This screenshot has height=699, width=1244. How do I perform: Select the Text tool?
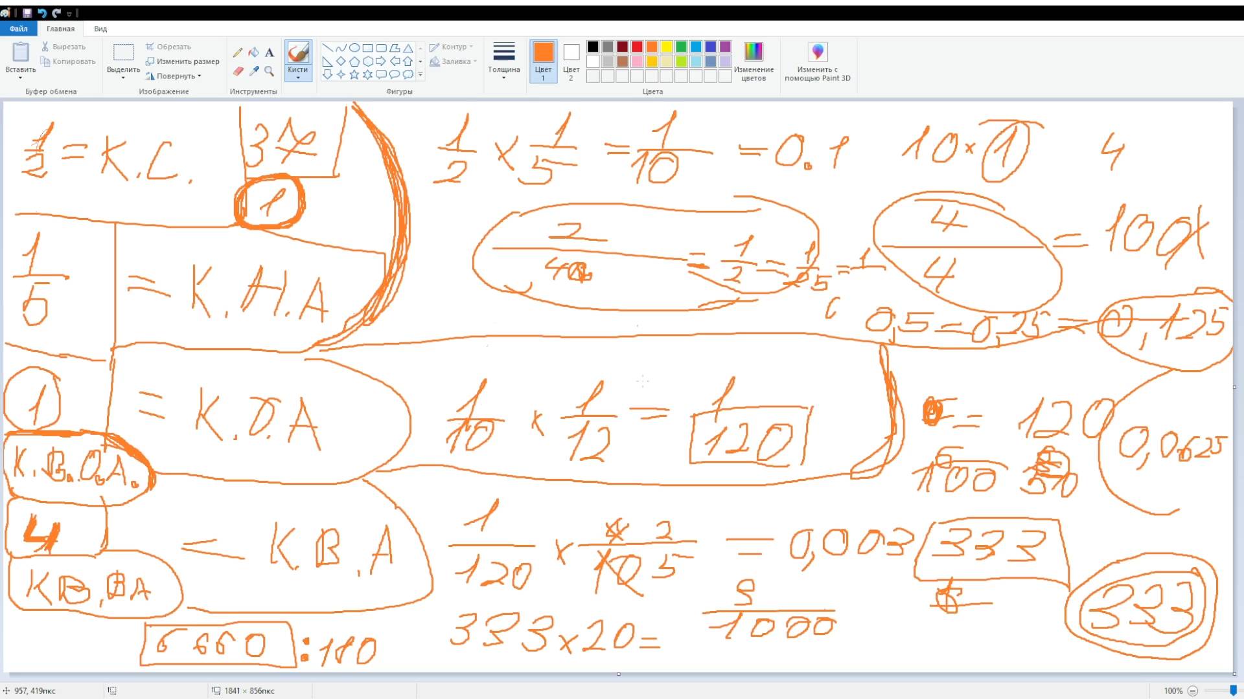[270, 52]
